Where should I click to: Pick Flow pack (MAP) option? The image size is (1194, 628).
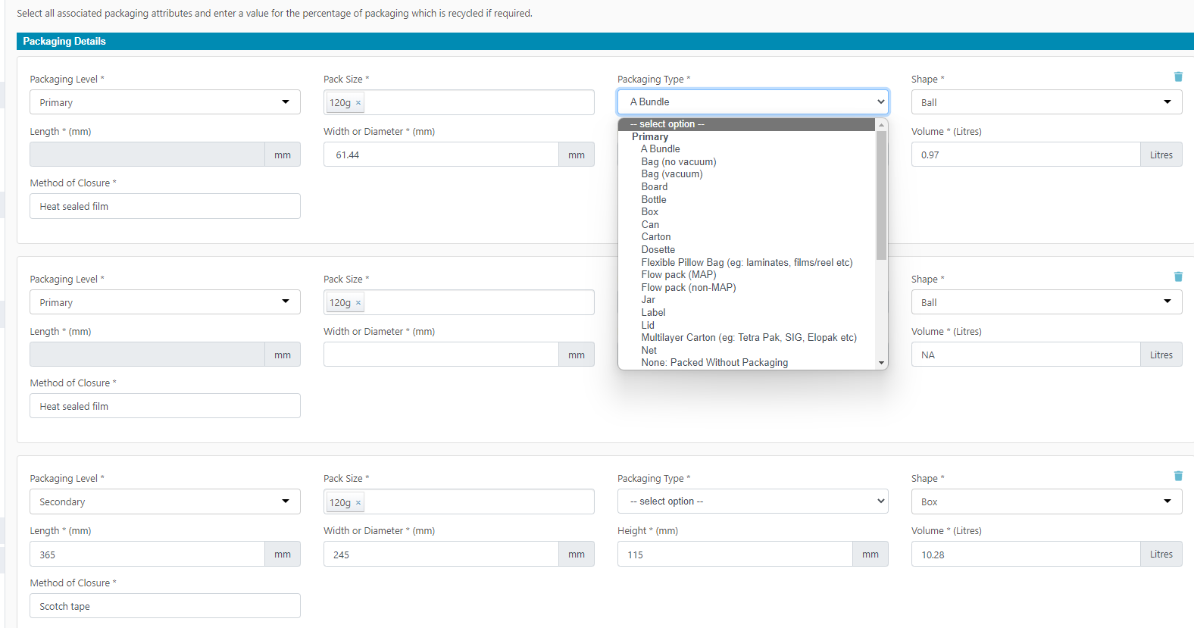pos(678,275)
